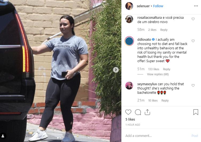
Task: Open selenuer profile avatar
Action: pos(129,6)
